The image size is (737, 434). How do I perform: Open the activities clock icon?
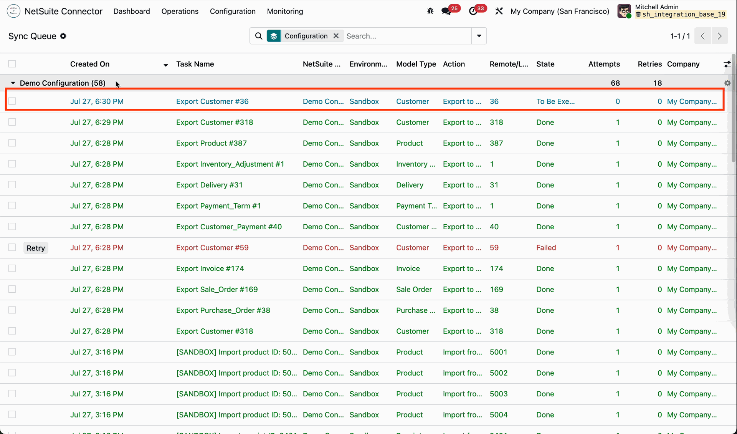pos(473,11)
